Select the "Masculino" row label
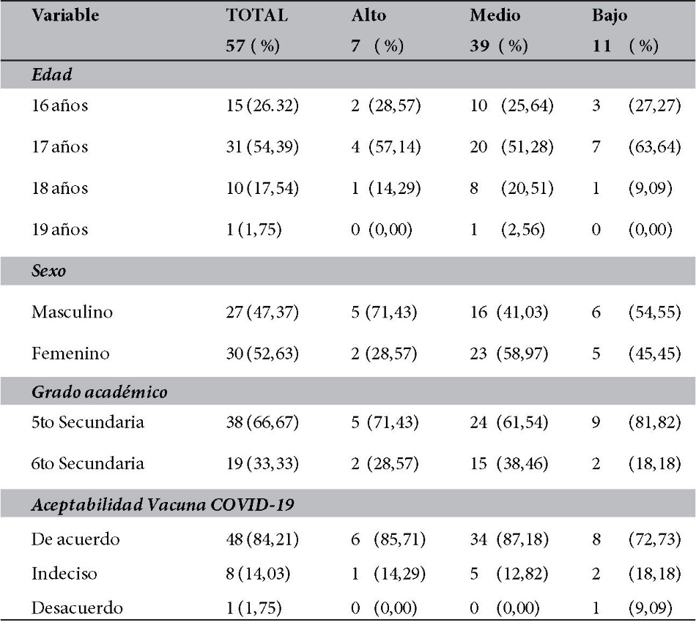Screen dimensions: 696x625 [72, 312]
